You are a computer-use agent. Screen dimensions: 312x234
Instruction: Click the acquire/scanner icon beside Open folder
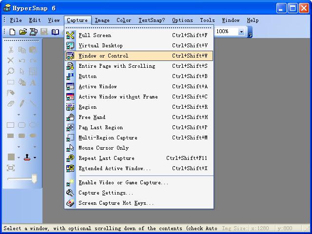34,32
